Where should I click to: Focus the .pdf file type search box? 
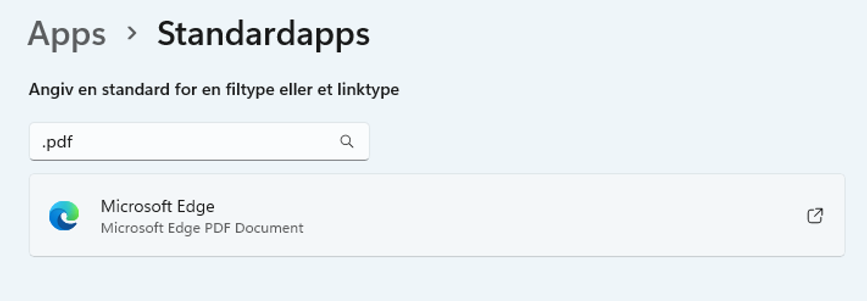point(199,142)
